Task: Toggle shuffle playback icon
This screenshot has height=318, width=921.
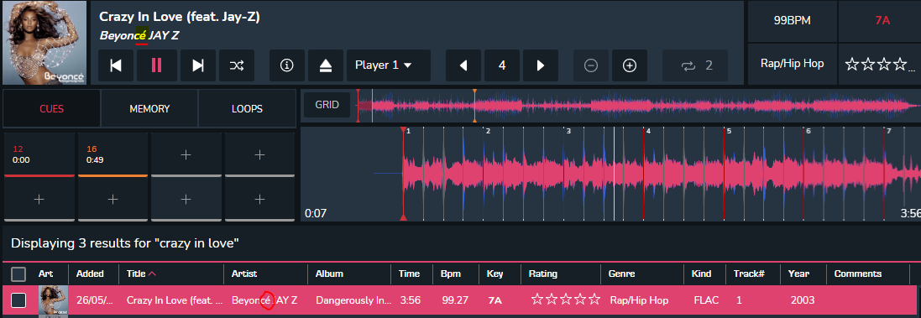Action: [237, 65]
